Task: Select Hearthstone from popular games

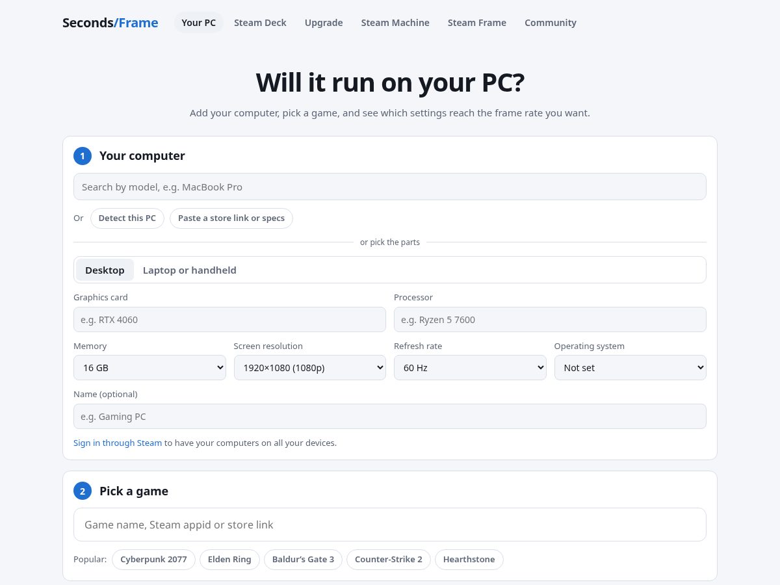Action: pos(469,560)
